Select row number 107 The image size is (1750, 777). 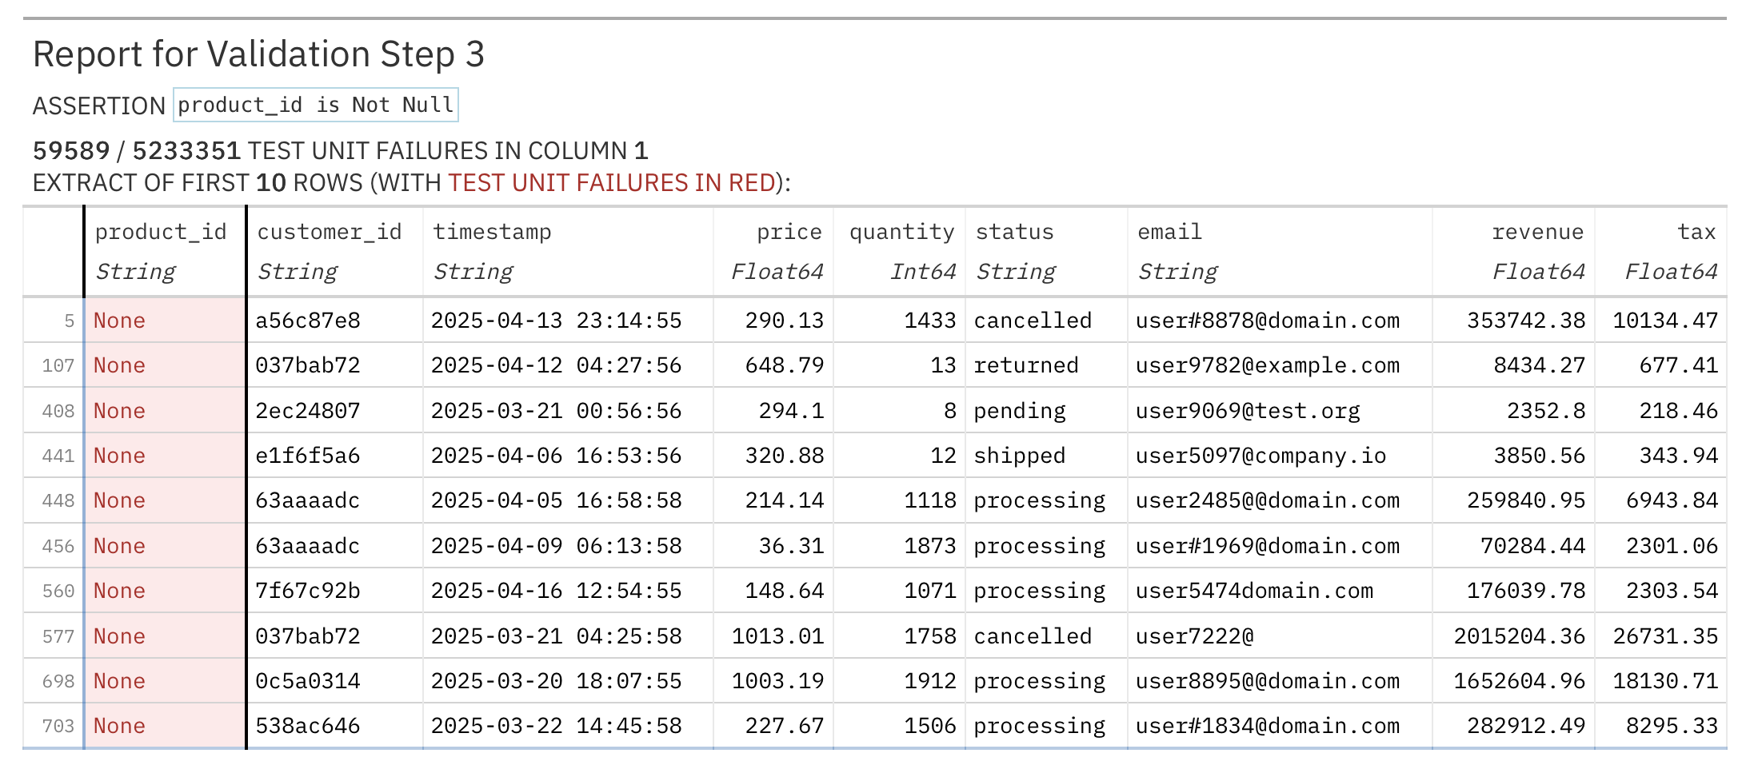pos(58,366)
